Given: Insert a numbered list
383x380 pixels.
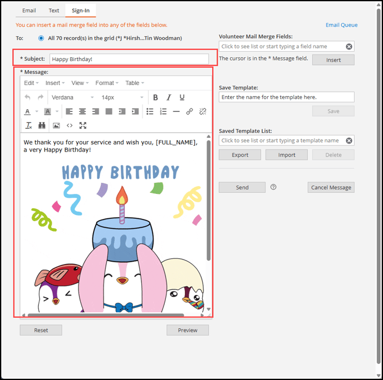Looking at the screenshot, I should 163,112.
